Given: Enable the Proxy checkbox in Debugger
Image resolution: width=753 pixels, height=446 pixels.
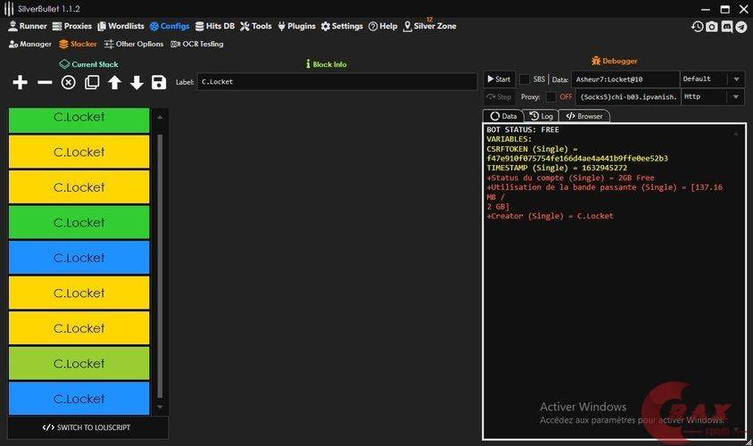Looking at the screenshot, I should tap(551, 96).
